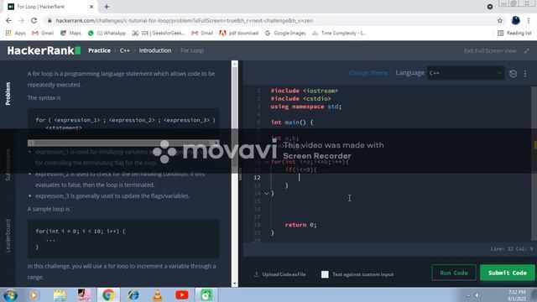
Task: Open VLC from taskbar
Action: [x=158, y=294]
